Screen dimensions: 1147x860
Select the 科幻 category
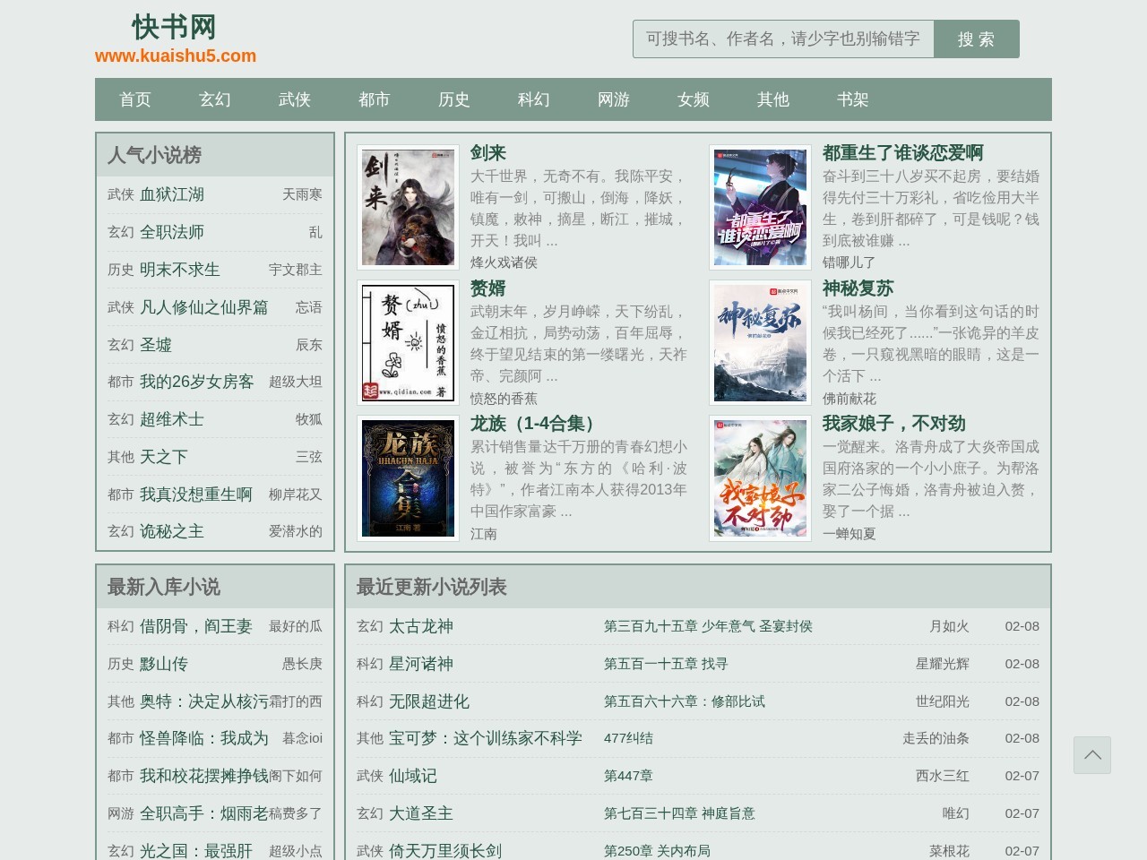point(533,99)
